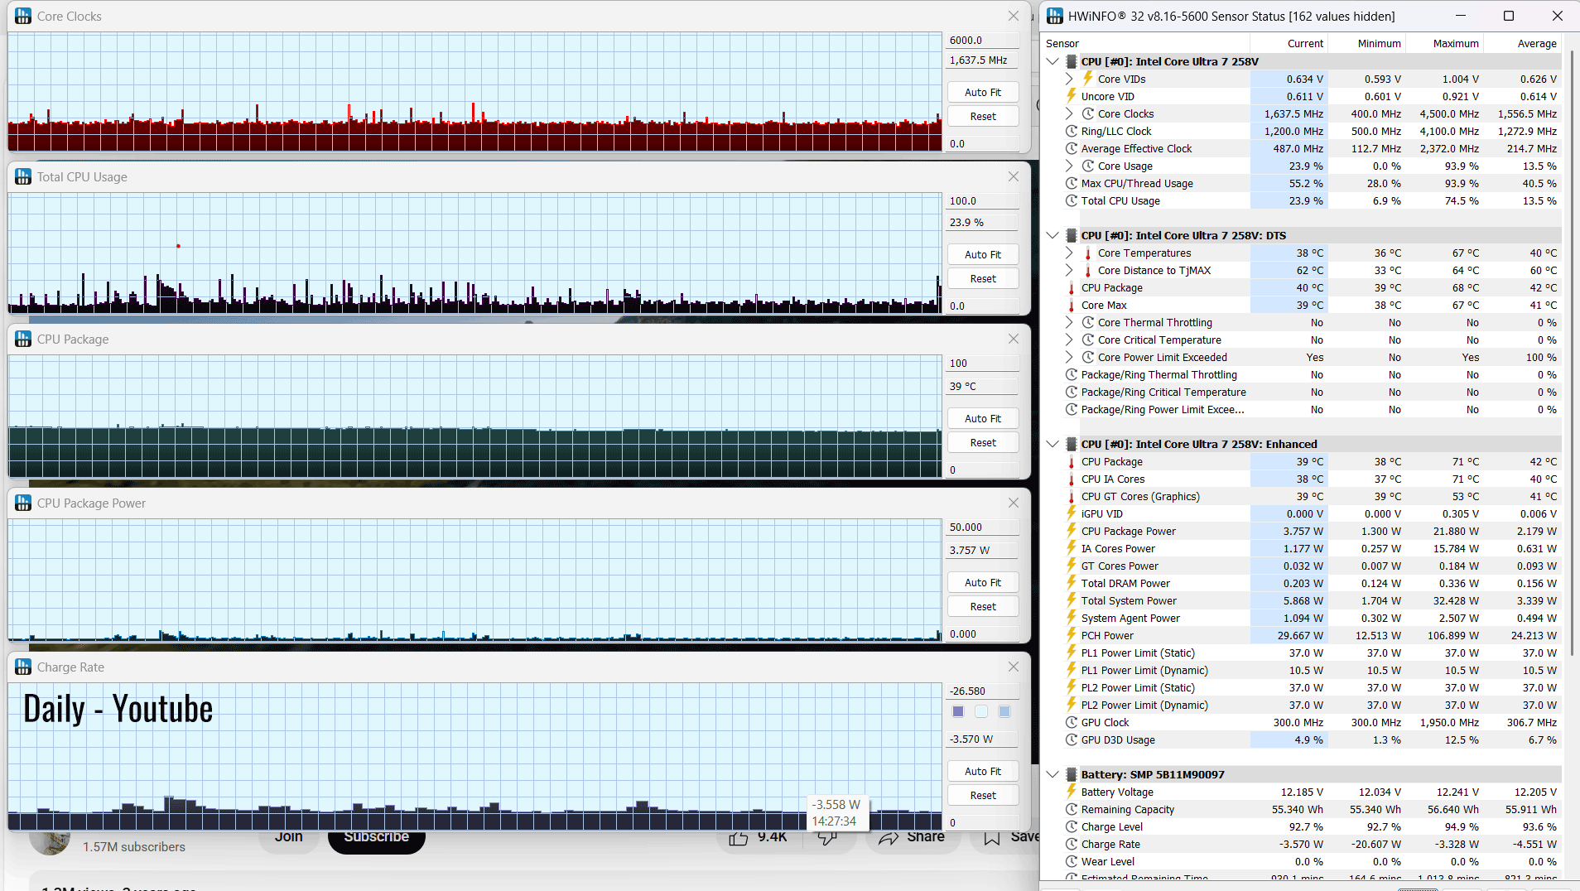Click the YouTube dislike thumbs-down icon
The height and width of the screenshot is (891, 1580).
tap(827, 838)
